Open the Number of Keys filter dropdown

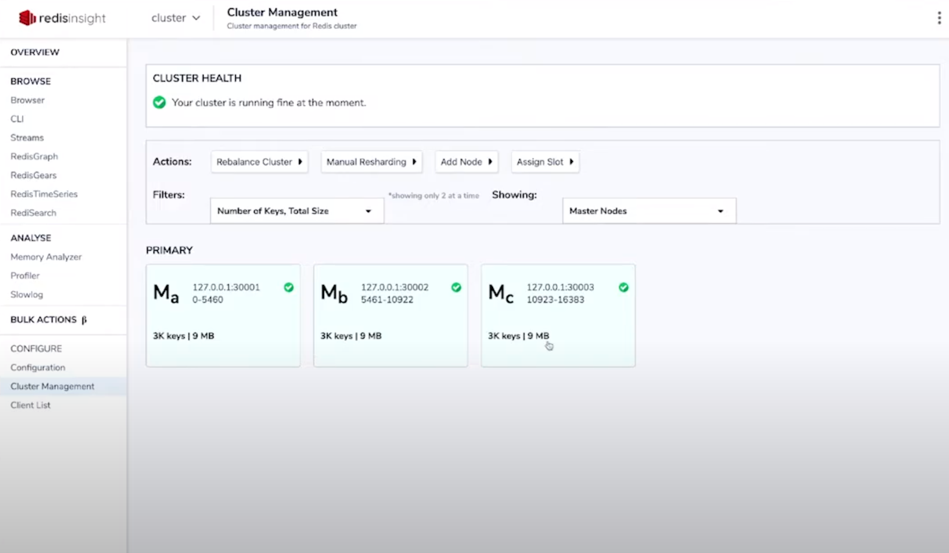point(297,211)
